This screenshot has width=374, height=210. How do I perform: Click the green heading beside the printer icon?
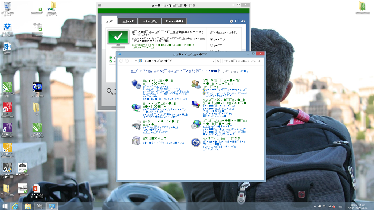pyautogui.click(x=161, y=123)
